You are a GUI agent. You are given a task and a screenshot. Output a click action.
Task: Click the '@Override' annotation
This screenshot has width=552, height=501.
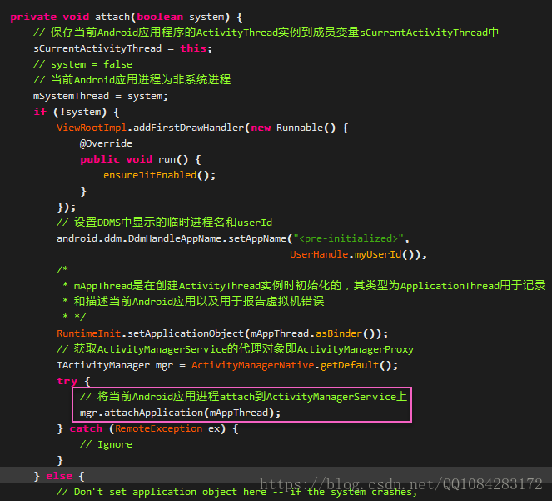point(106,143)
